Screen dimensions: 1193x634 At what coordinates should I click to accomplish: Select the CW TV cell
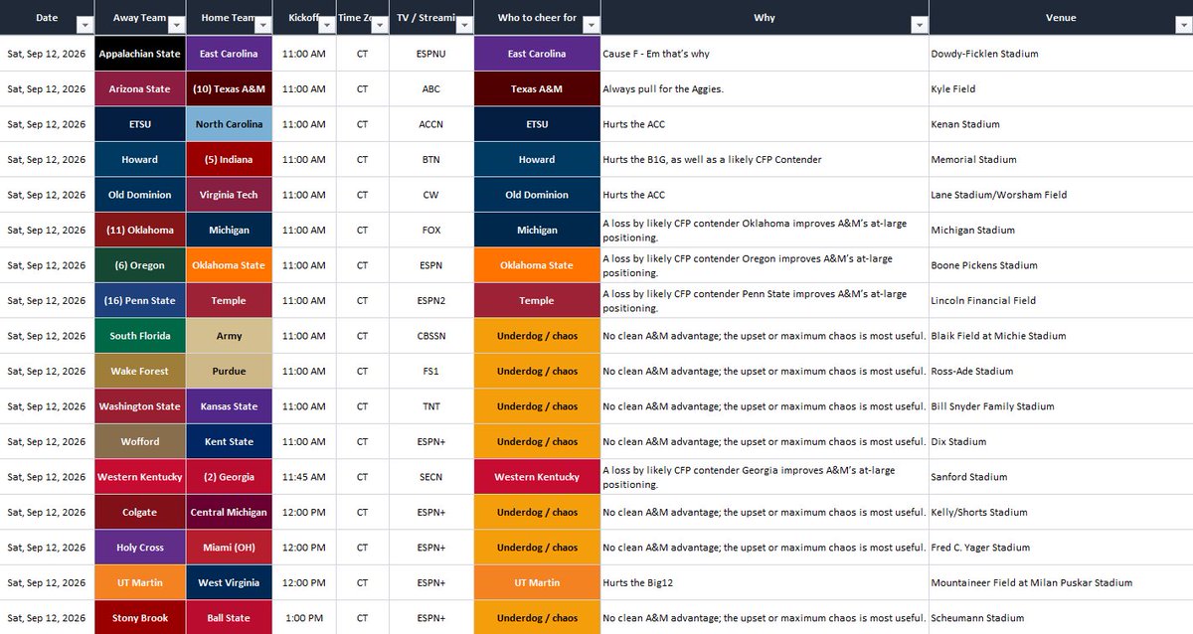[x=430, y=195]
